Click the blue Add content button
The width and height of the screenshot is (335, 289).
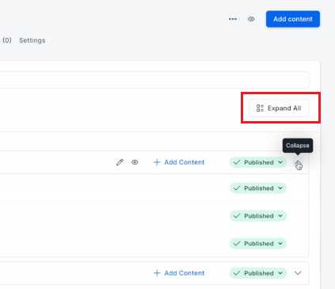[293, 19]
